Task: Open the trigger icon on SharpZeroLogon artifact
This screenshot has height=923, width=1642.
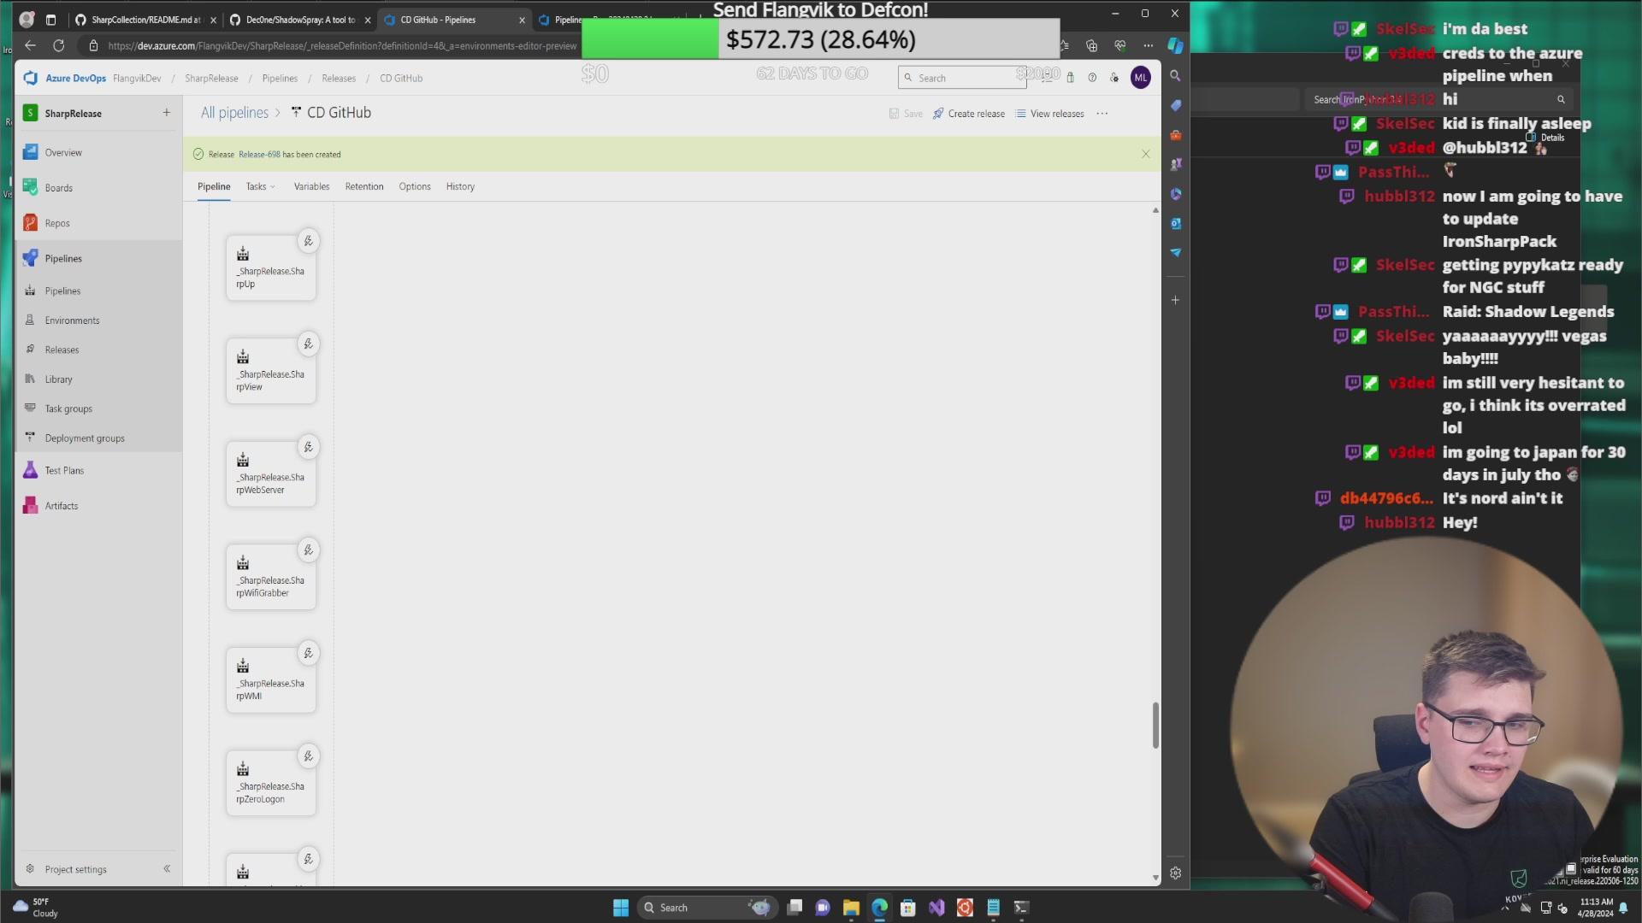Action: tap(308, 756)
